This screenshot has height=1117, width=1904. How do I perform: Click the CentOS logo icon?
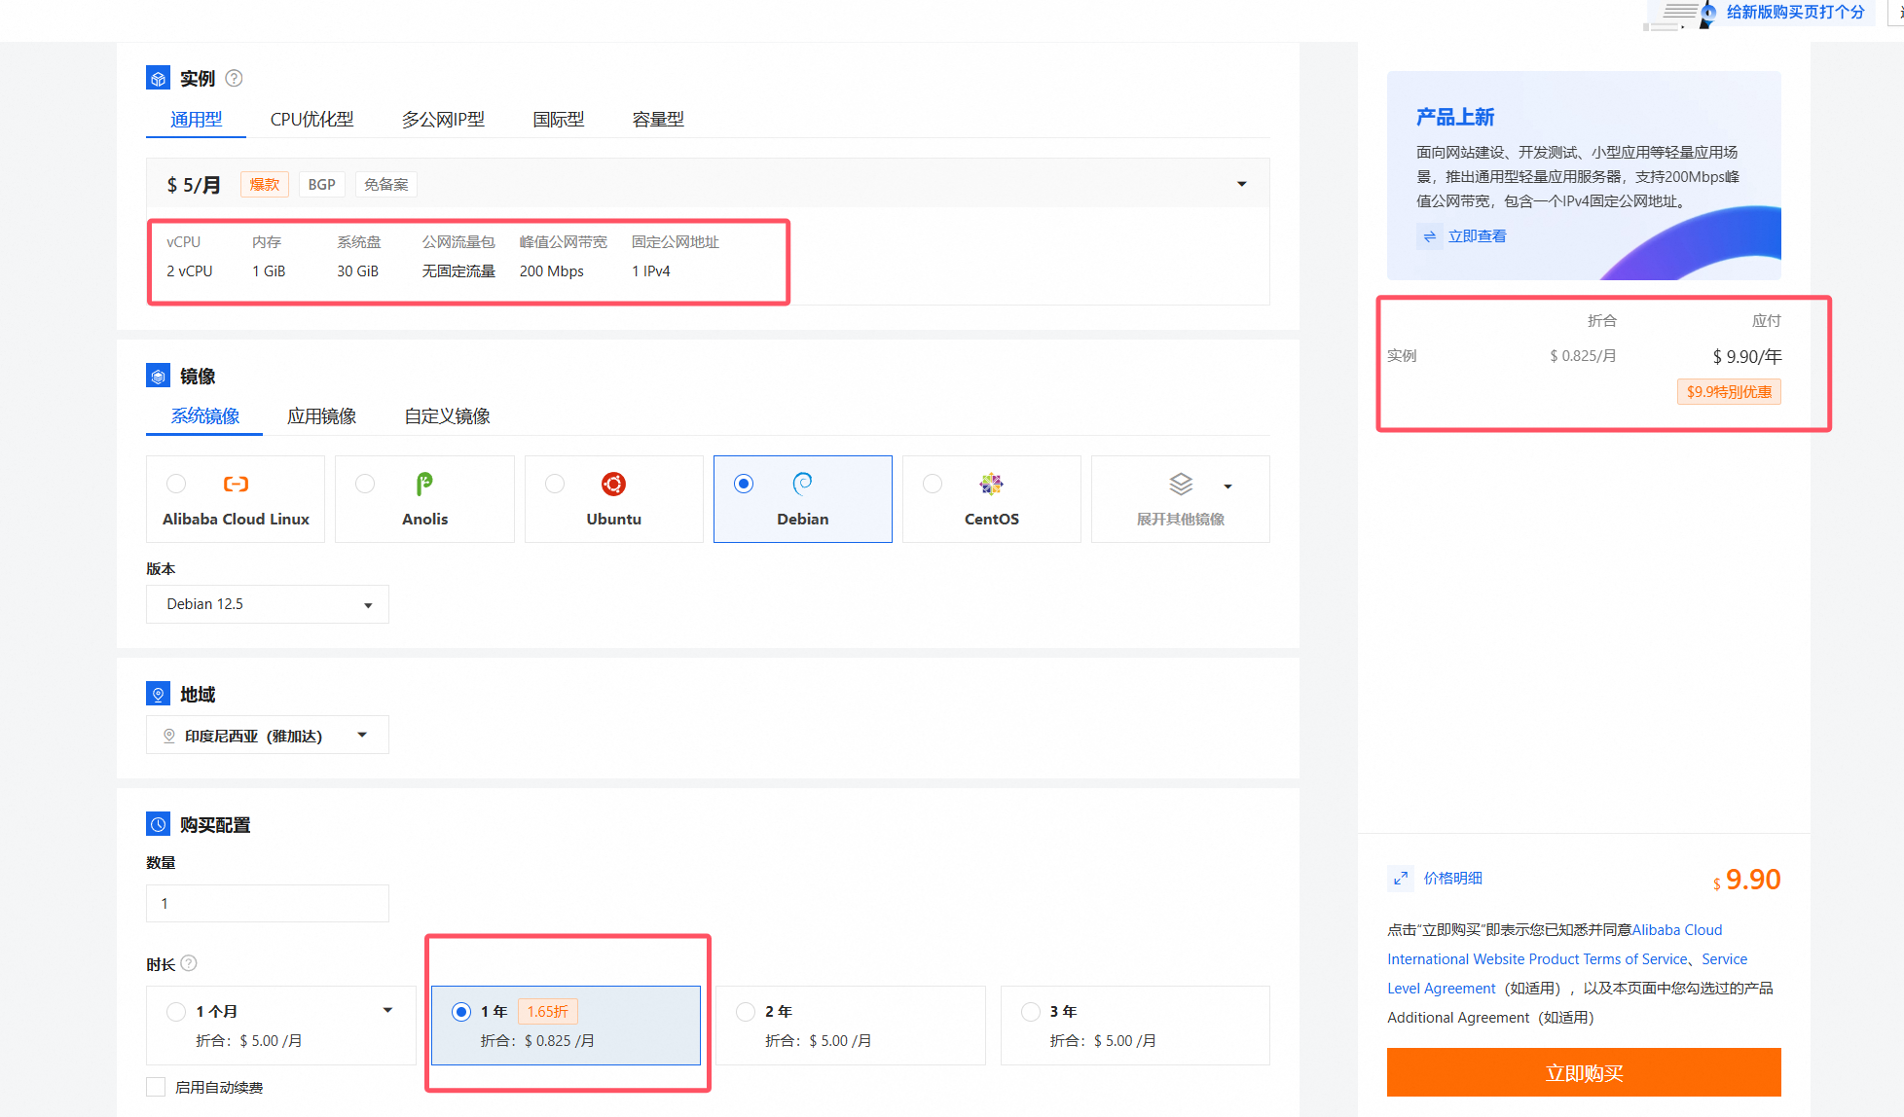pyautogui.click(x=991, y=484)
